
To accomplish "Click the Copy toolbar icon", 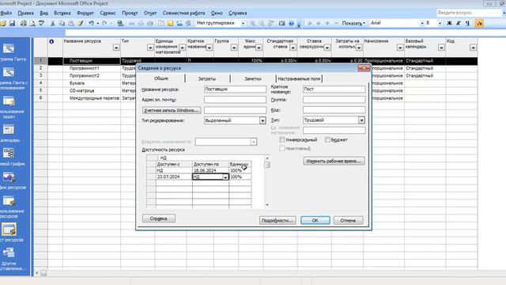I will [x=62, y=23].
